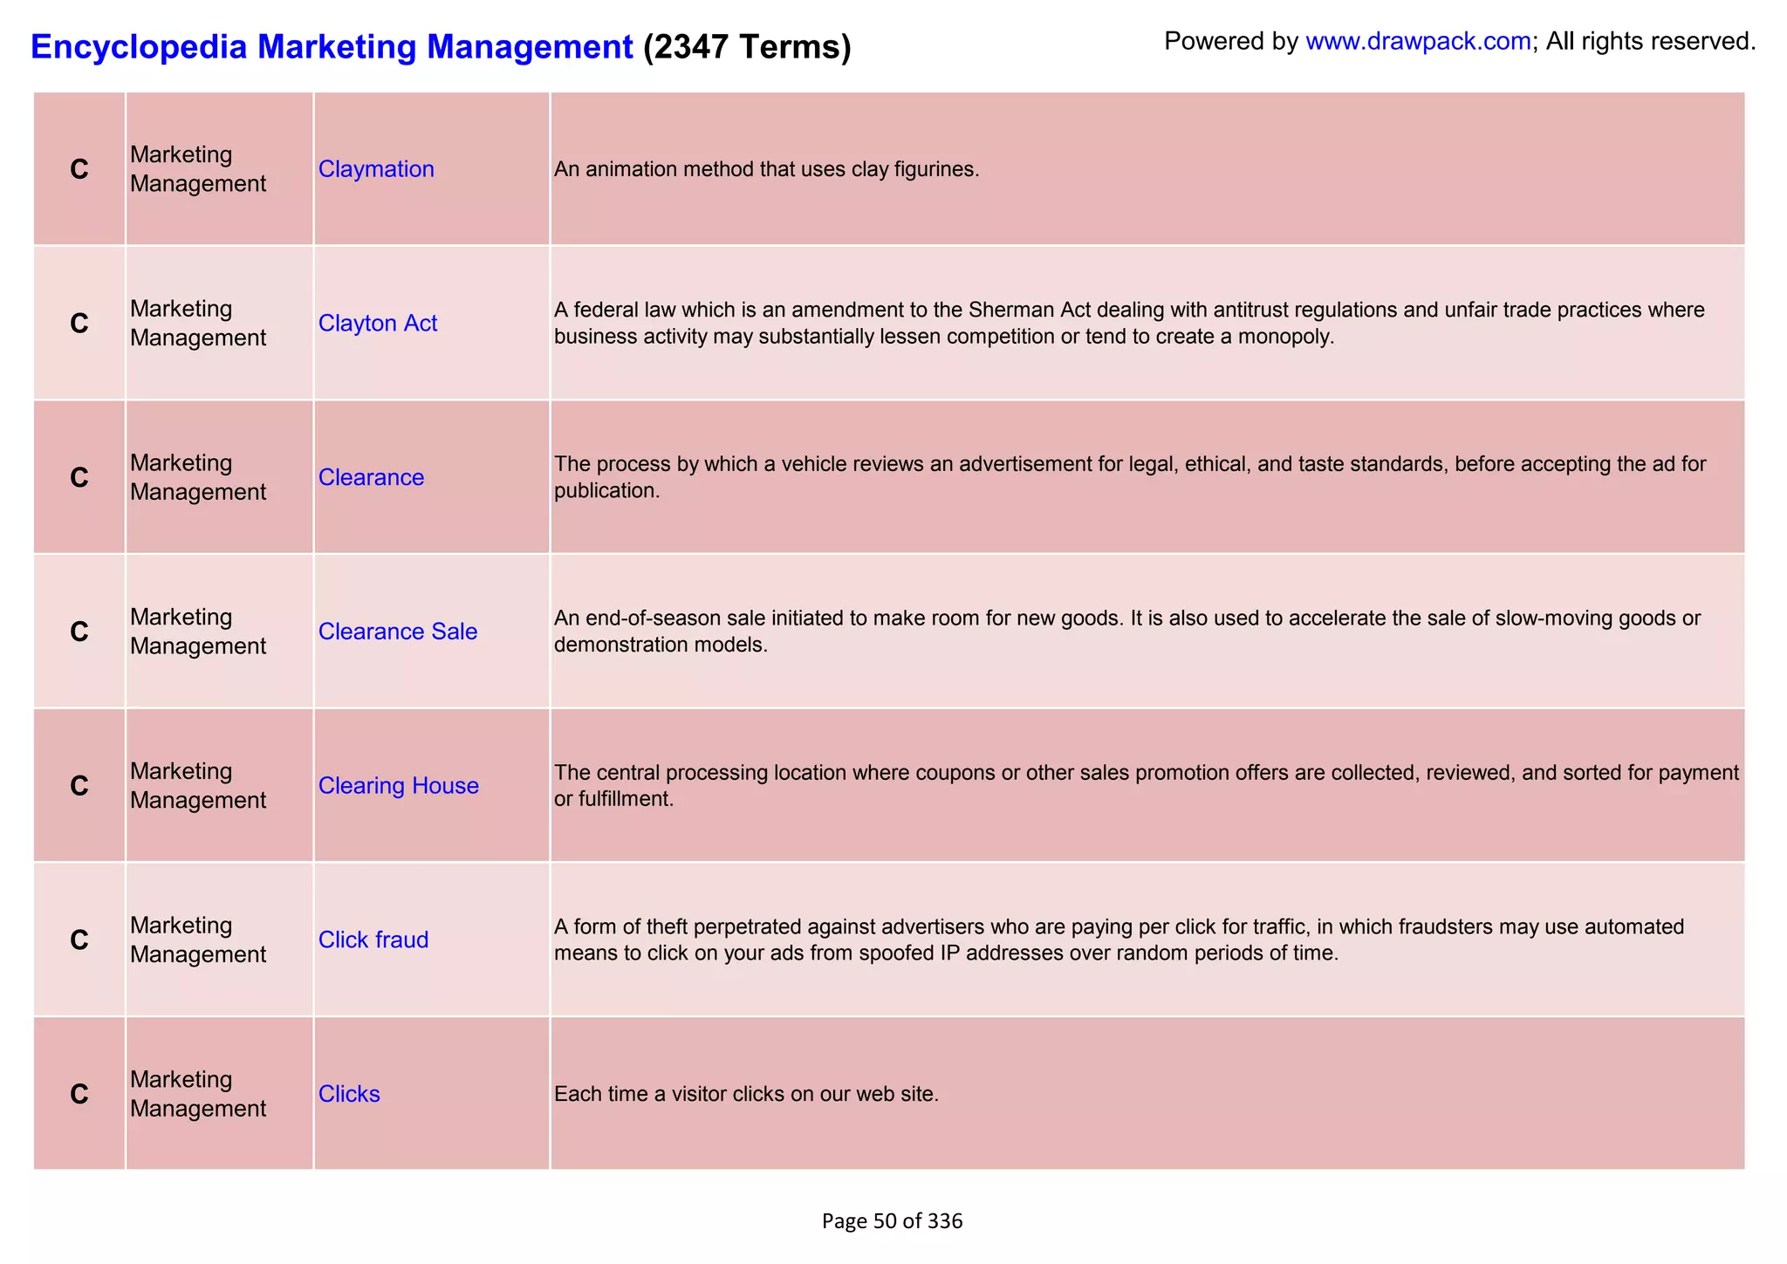This screenshot has height=1264, width=1787.
Task: Click the letter C in the Clicks row
Action: tap(79, 1094)
